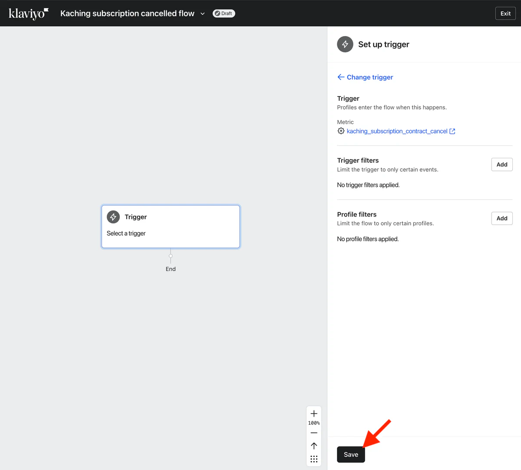
Task: Click the dotted grid icon in canvas controls
Action: (x=314, y=459)
